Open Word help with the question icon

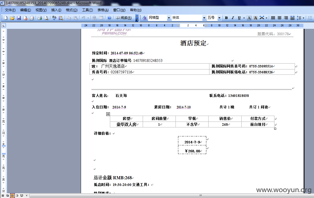pos(109,18)
